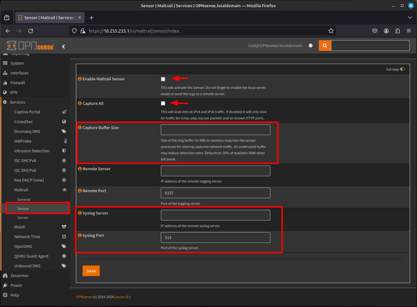This screenshot has height=307, width=417.
Task: Click the Syslog Port info icon
Action: tap(80, 235)
